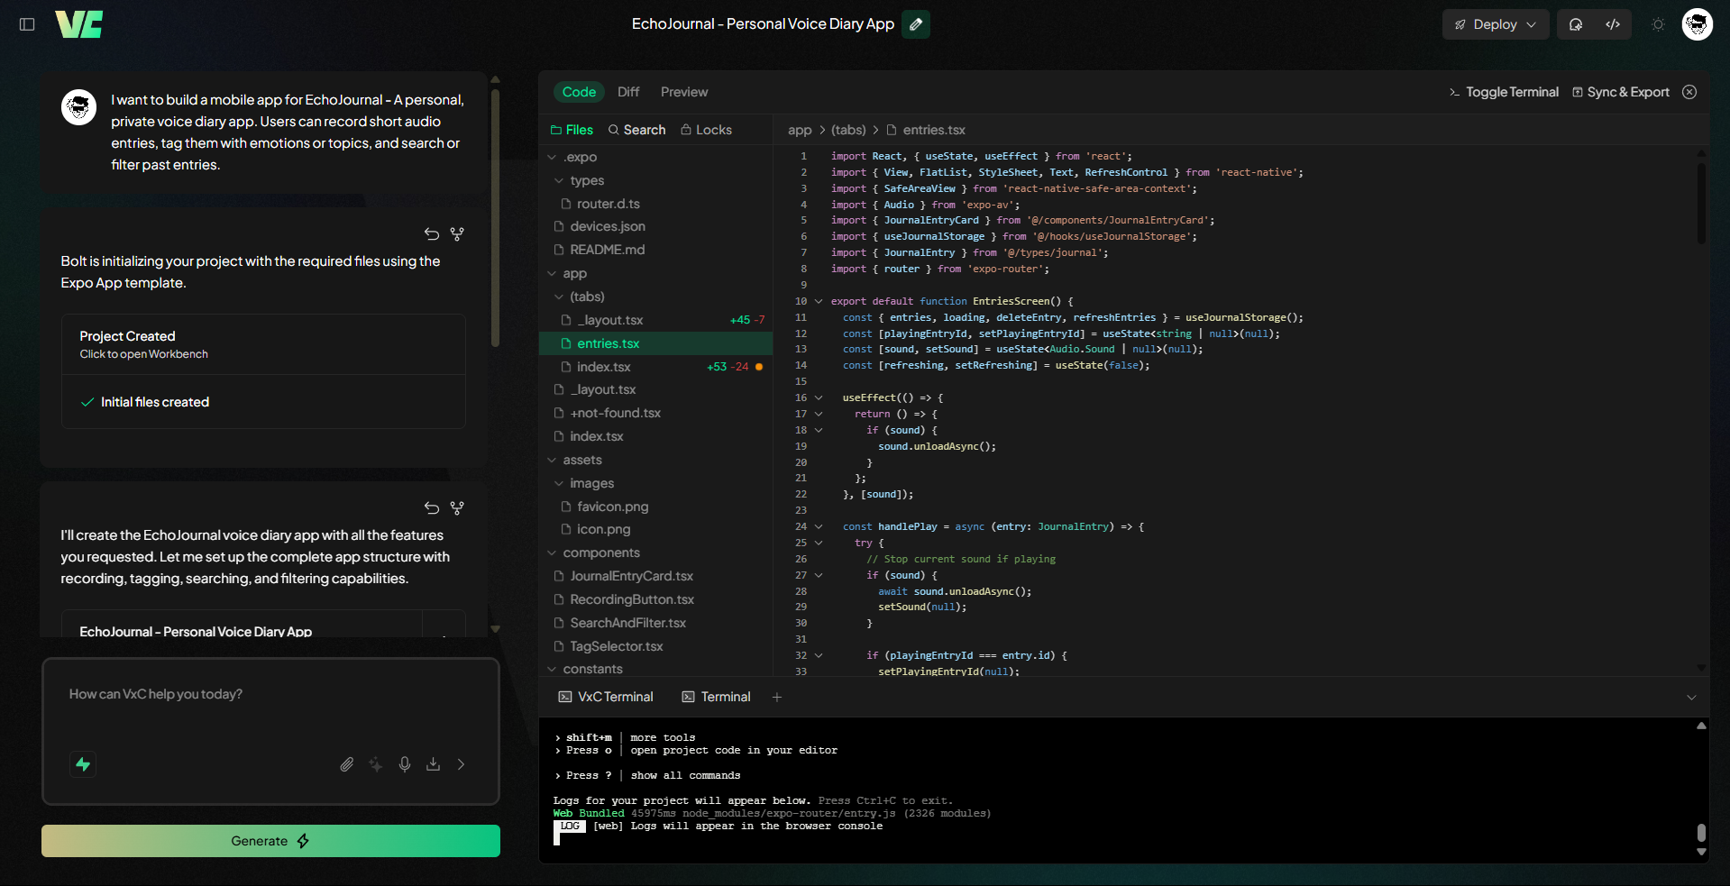Click the fork icon on Bolt initializing message

[x=457, y=234]
